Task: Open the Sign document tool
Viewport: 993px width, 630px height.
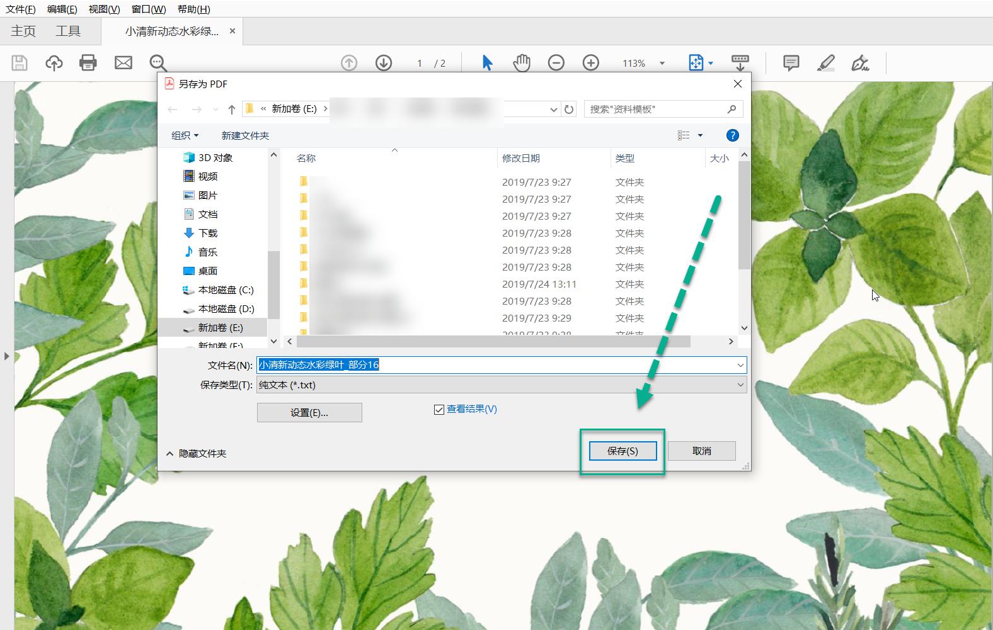Action: coord(860,63)
